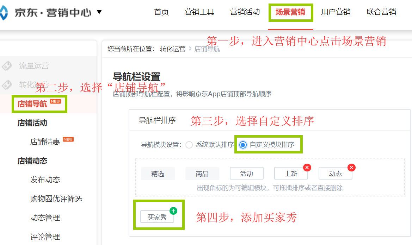The width and height of the screenshot is (412, 245).
Task: Select 自定义模块排序 radio button
Action: [243, 145]
